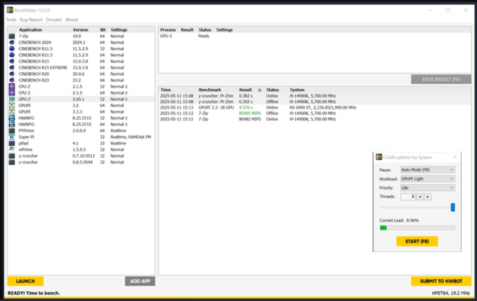Open the About menu
The height and width of the screenshot is (301, 477).
coord(71,20)
